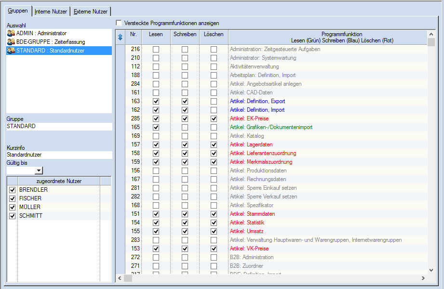Click into the Gruppe name field
This screenshot has height=289, width=444.
[x=59, y=127]
